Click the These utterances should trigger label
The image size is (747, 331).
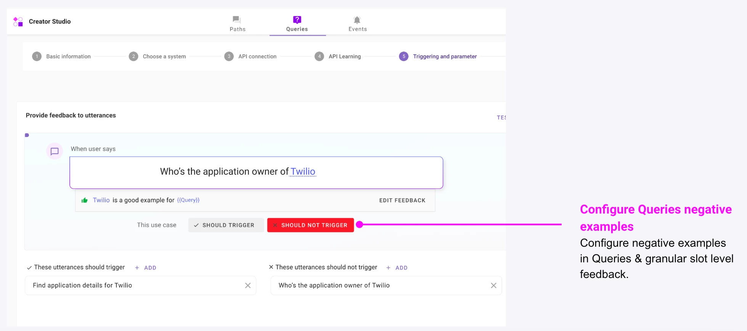coord(79,267)
